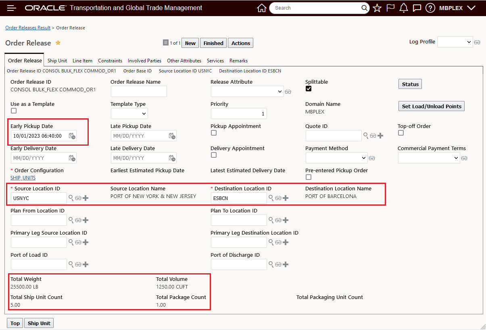
Task: Search for Quote ID with magnifier
Action: tap(366, 136)
